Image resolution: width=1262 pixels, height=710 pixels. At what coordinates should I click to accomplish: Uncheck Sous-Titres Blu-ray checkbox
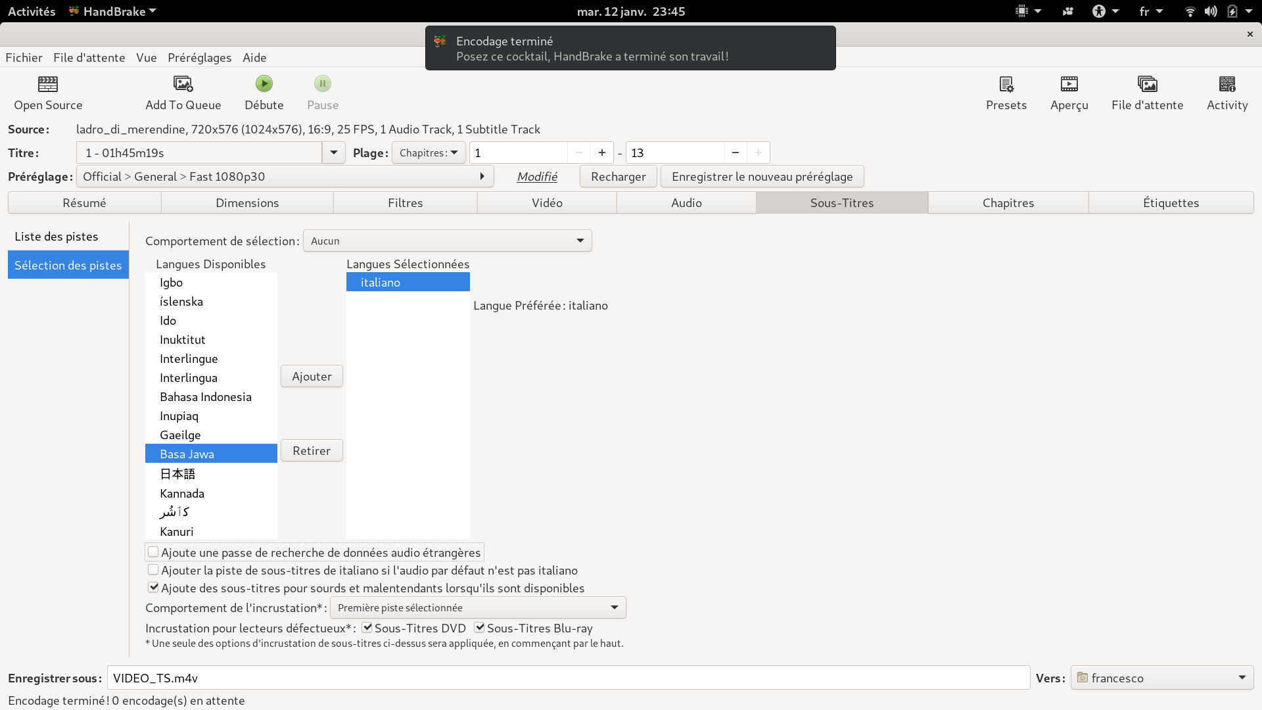coord(480,628)
